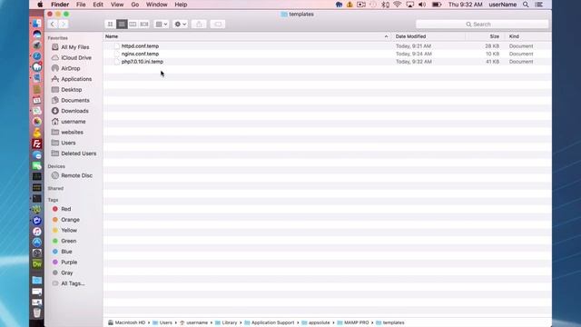
Task: Open the Apple menu
Action: [x=40, y=5]
